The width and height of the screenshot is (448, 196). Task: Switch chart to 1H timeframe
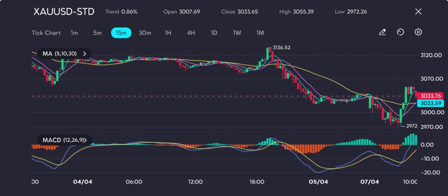(x=168, y=33)
